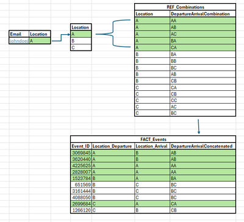Image resolution: width=244 pixels, height=222 pixels.
Task: Click the curly brace connector shape
Action: [x=113, y=34]
